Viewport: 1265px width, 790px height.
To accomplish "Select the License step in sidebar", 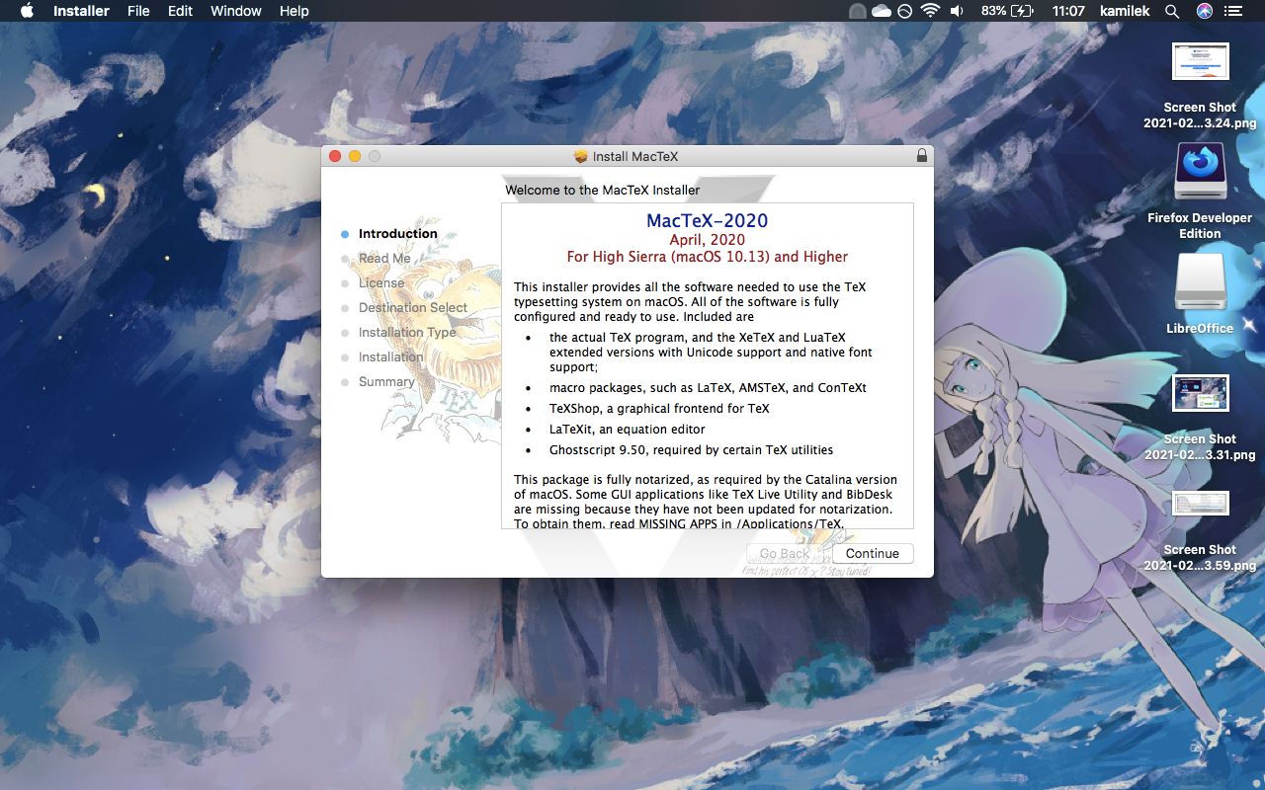I will coord(381,283).
